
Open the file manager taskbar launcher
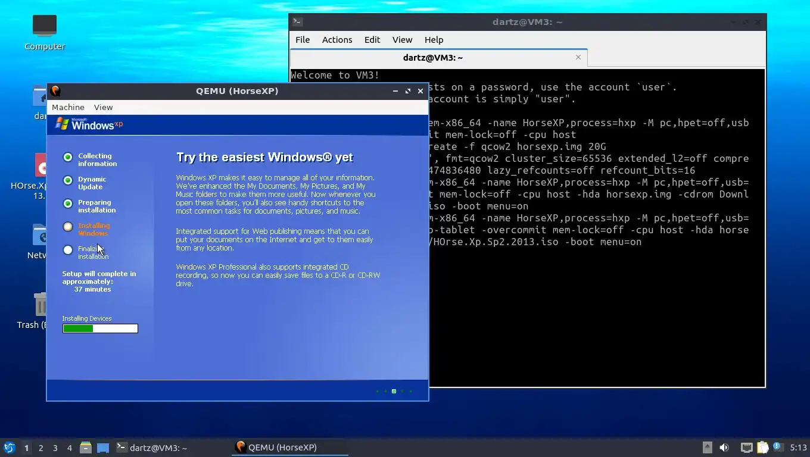coord(86,447)
